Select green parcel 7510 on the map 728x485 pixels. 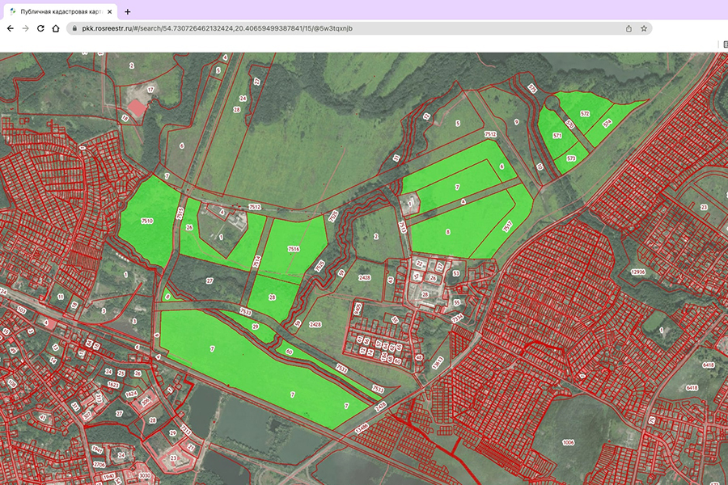pos(146,221)
